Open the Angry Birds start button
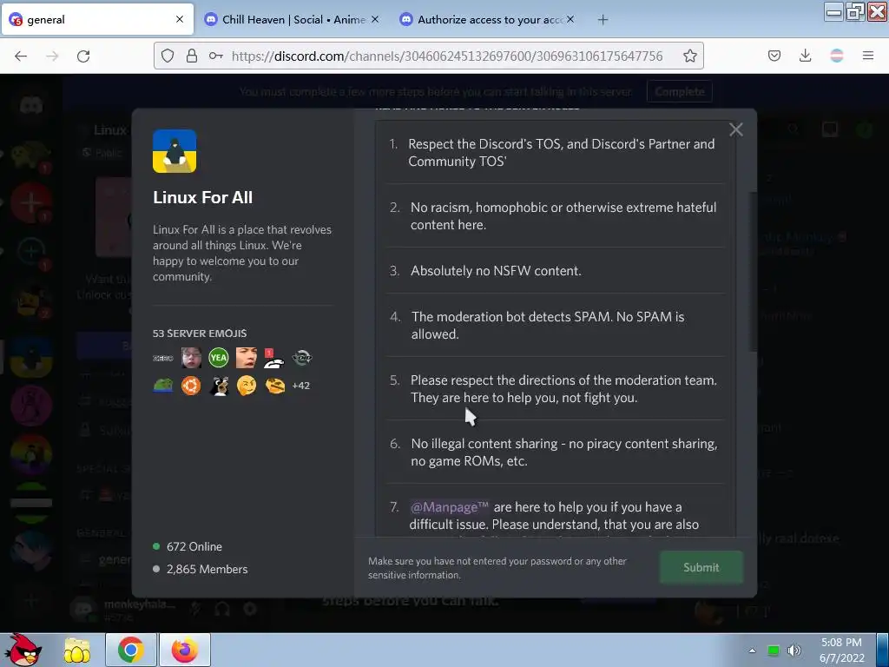Screen dimensions: 889x667 [x=22, y=650]
